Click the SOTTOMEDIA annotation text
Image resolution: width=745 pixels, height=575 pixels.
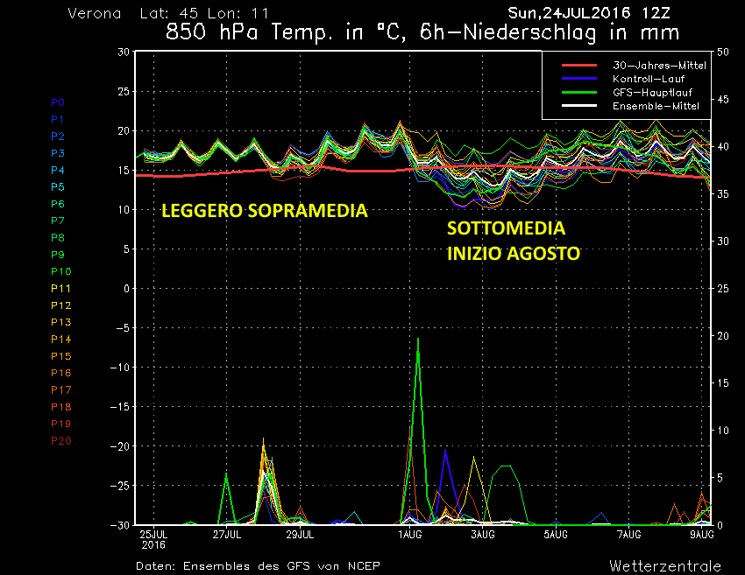tap(506, 228)
